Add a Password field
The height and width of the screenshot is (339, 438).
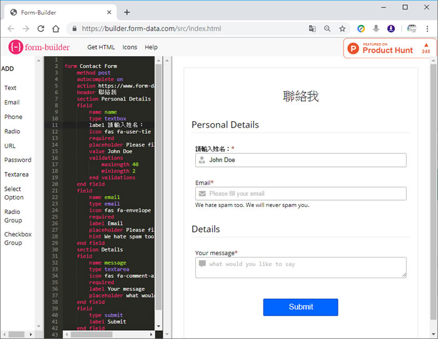18,159
